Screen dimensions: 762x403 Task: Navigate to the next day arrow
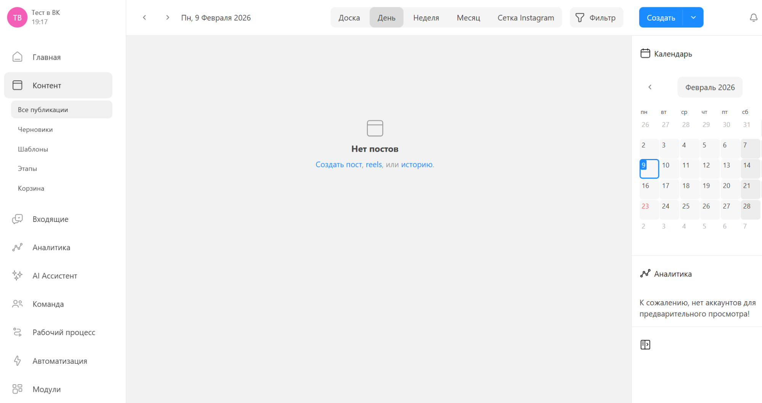coord(167,18)
